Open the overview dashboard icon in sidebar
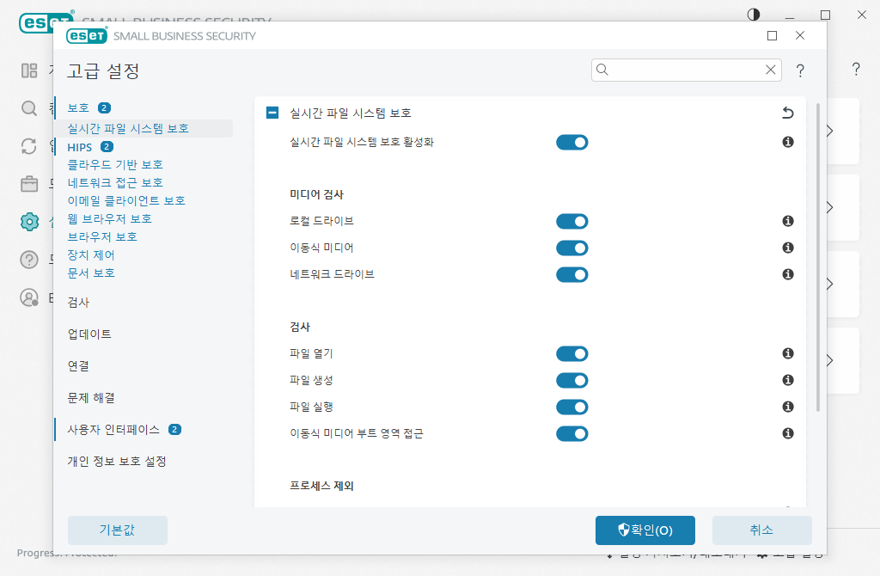 (28, 70)
